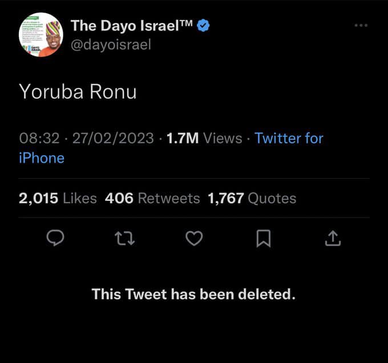Open the @dayoisrael handle link

pos(111,45)
